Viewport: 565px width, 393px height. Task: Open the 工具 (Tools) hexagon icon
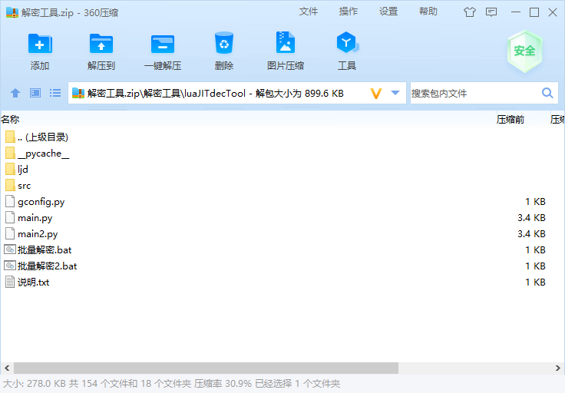[x=347, y=42]
